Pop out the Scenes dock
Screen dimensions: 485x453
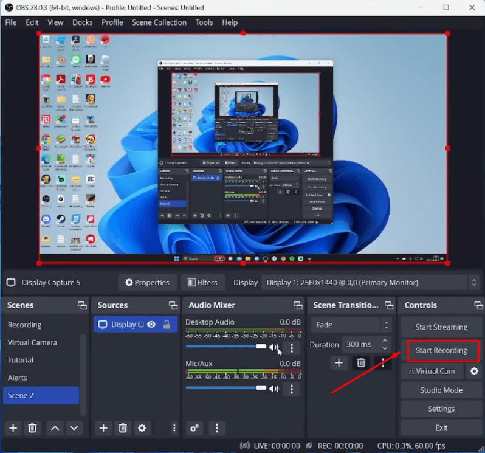(82, 305)
